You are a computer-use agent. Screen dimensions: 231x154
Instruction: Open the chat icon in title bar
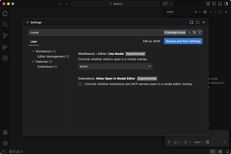(165, 3)
